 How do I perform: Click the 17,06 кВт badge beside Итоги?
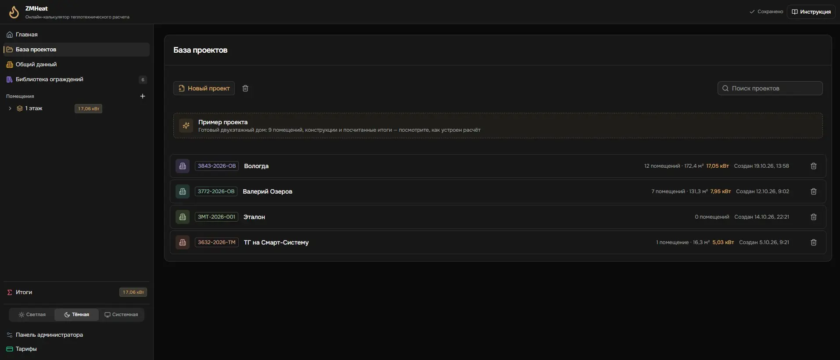133,292
